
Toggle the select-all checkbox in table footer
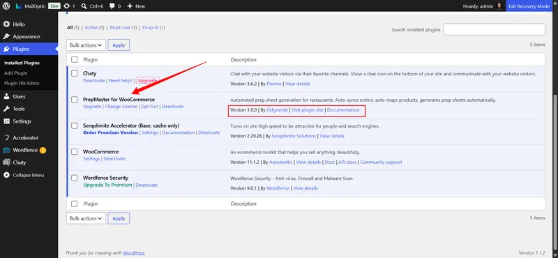click(74, 204)
